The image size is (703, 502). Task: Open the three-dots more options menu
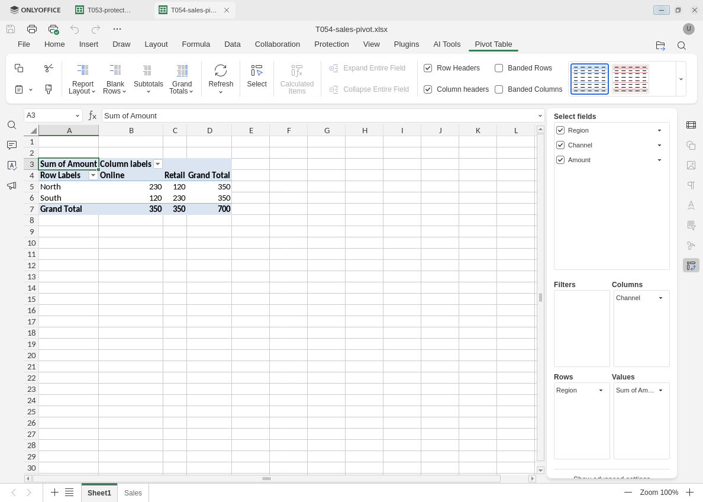pos(117,29)
